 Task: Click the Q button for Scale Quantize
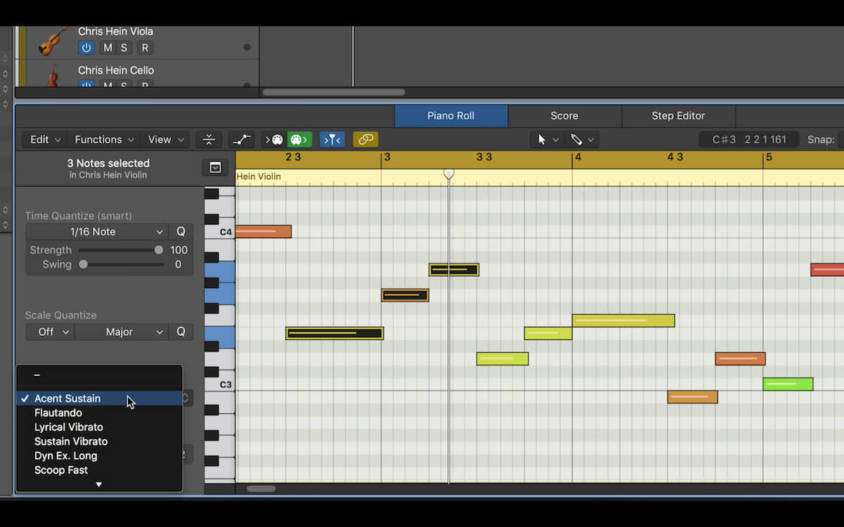coord(181,332)
